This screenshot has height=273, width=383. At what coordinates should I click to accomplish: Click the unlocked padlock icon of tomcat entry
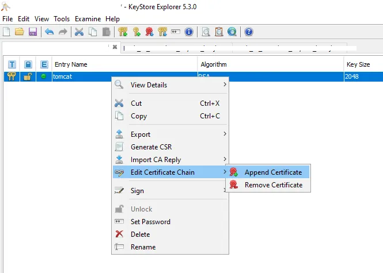28,76
